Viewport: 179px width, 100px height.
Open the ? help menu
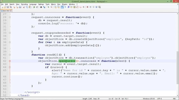[77, 4]
